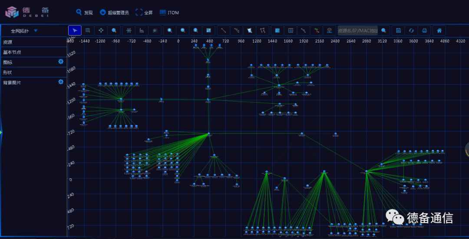The image size is (469, 239).
Task: Click the magnifier tool beside pan tool
Action: [114, 30]
